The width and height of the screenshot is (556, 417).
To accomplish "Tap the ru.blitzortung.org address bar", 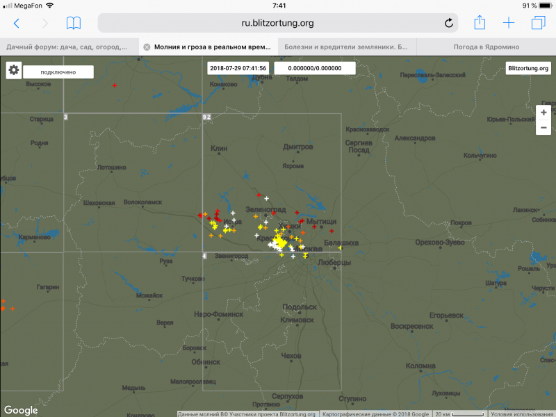I will click(x=277, y=23).
